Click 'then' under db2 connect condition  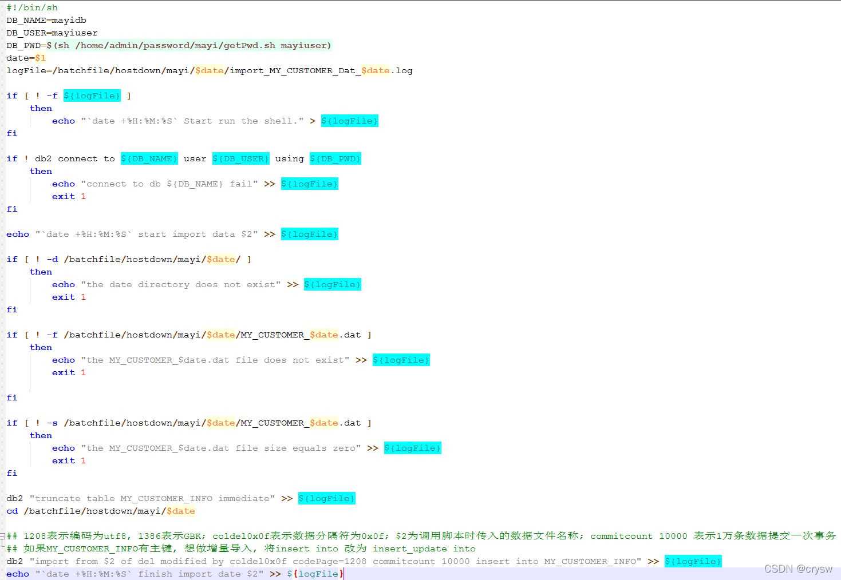(x=41, y=171)
